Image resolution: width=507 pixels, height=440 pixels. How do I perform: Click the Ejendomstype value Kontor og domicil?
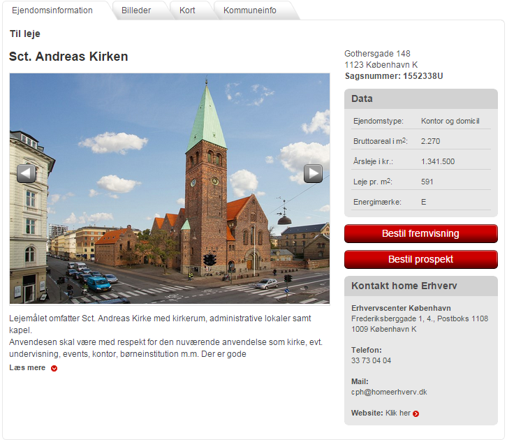tap(450, 121)
